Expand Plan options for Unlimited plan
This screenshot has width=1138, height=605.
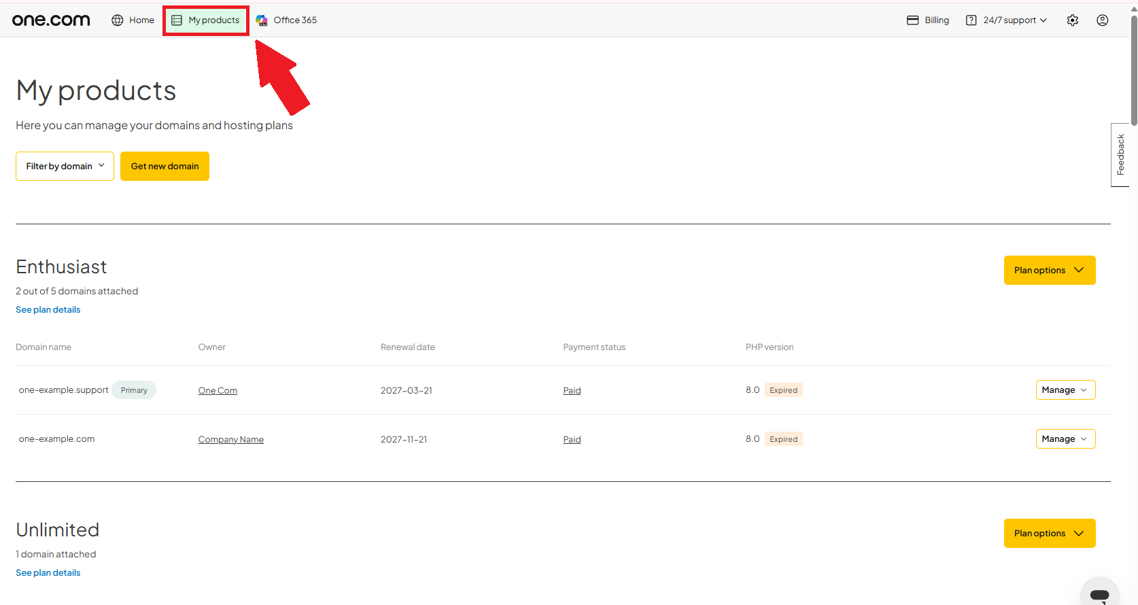coord(1050,533)
